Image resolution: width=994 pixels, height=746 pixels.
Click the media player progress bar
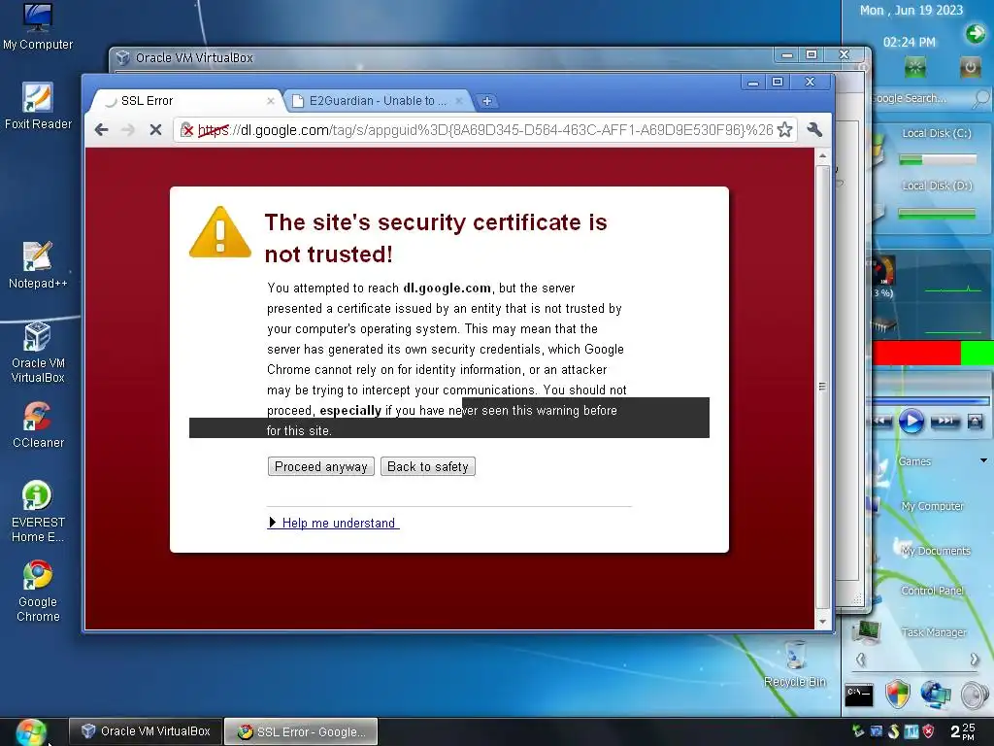[x=931, y=401]
